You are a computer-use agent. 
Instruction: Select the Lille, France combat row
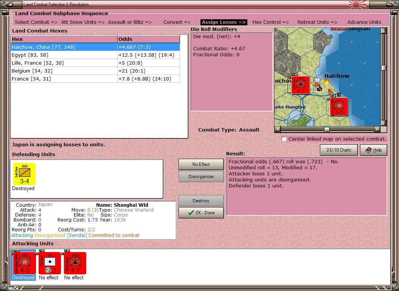click(x=95, y=63)
